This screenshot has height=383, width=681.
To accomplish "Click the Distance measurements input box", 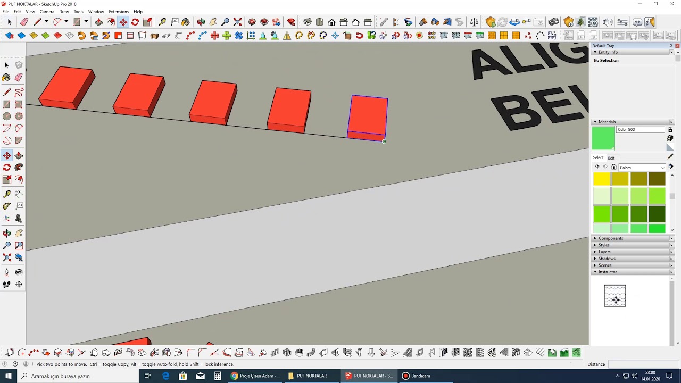I will coord(643,364).
